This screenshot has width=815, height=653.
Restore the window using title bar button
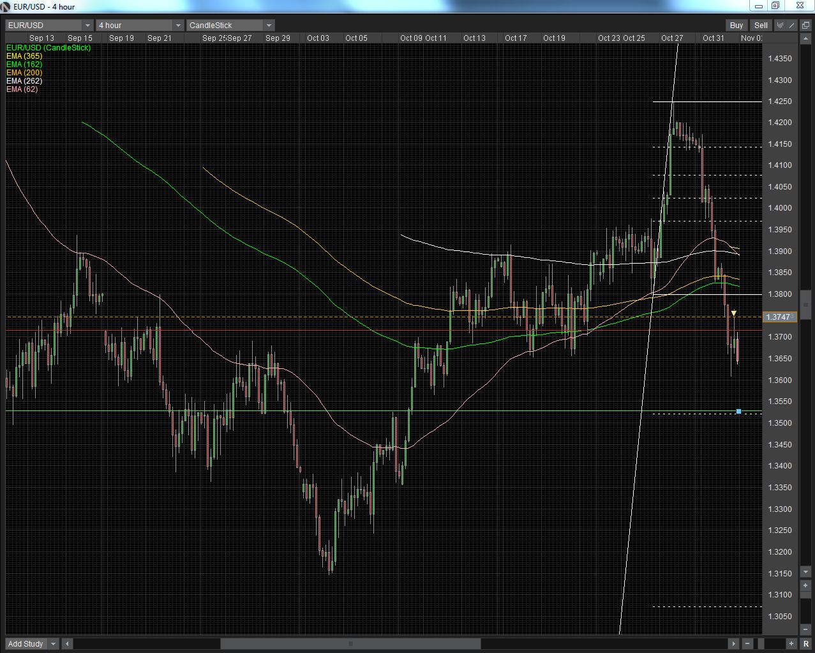pyautogui.click(x=775, y=6)
